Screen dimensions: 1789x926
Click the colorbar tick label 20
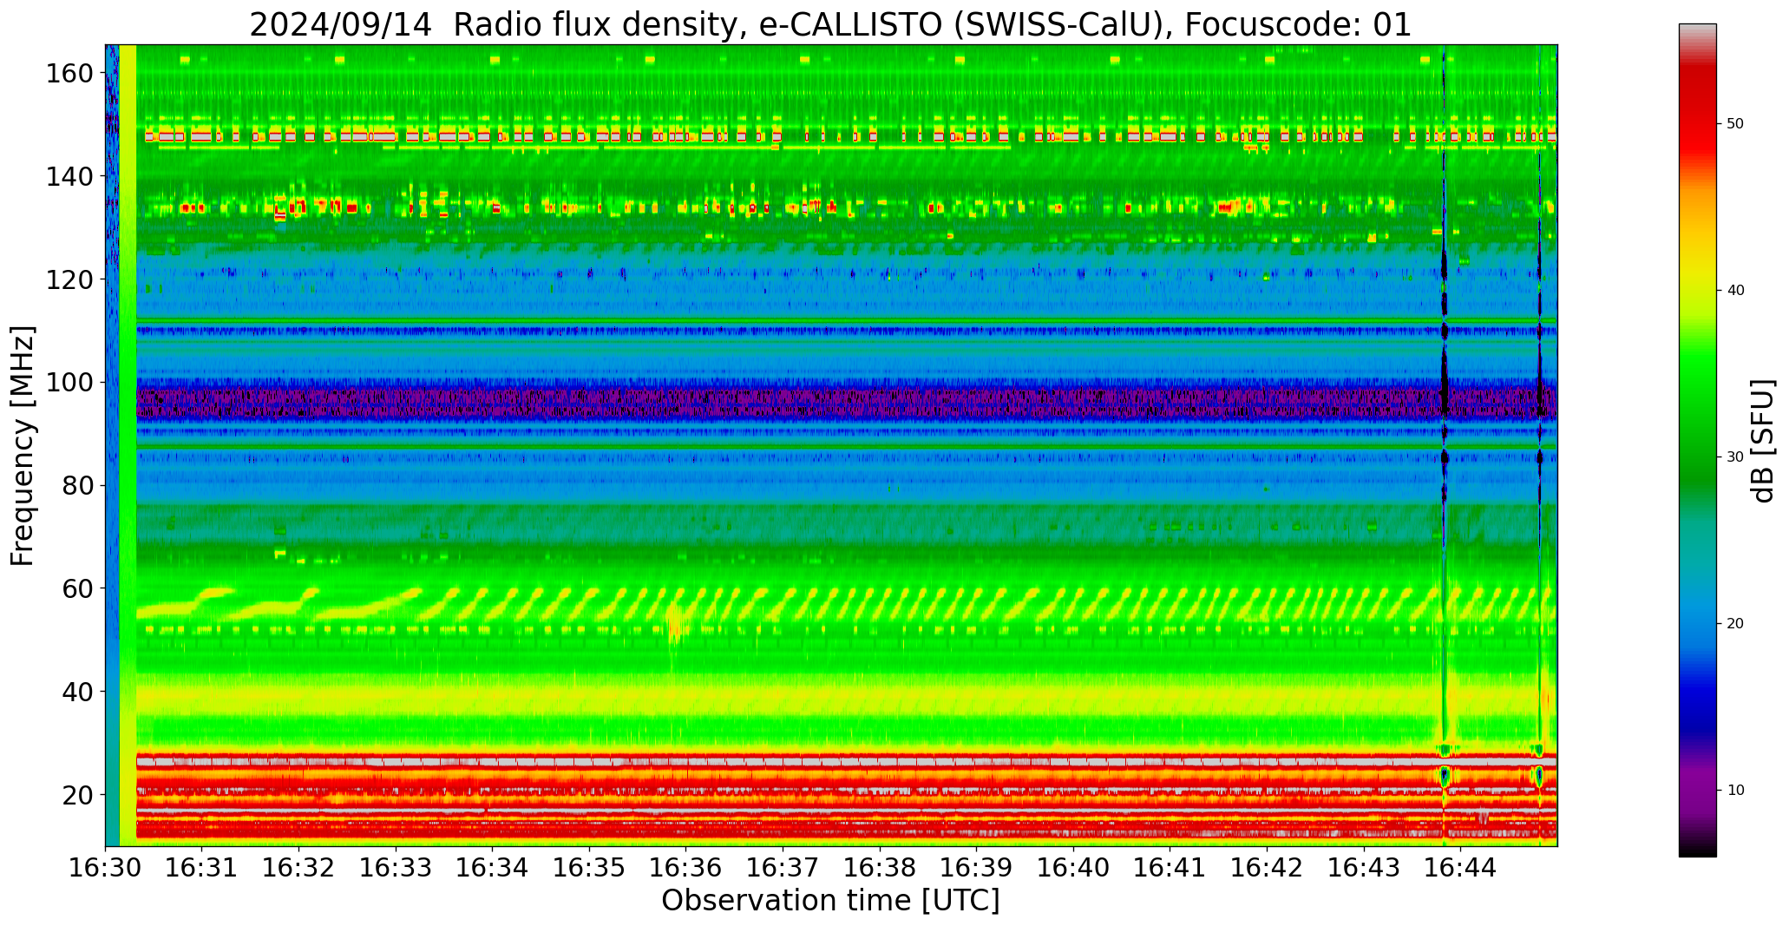point(1735,624)
